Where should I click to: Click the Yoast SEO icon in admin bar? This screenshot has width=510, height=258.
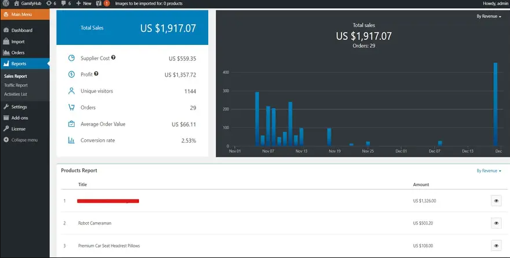tap(99, 3)
